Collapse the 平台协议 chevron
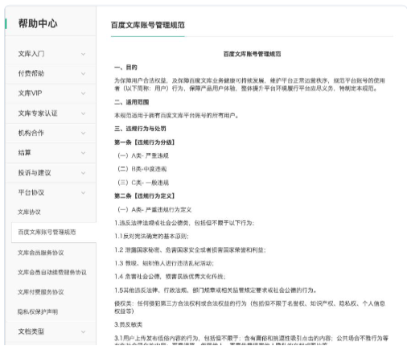The image size is (407, 350). pos(83,192)
